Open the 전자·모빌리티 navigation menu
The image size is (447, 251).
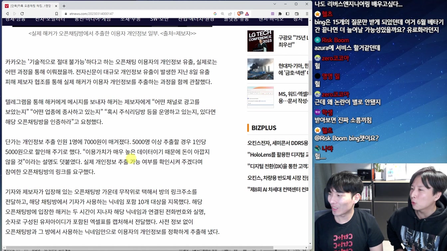50,19
